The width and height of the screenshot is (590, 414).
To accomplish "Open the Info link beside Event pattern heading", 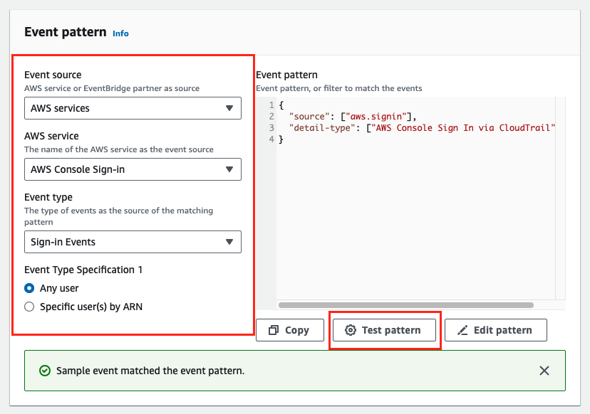I will pos(120,33).
